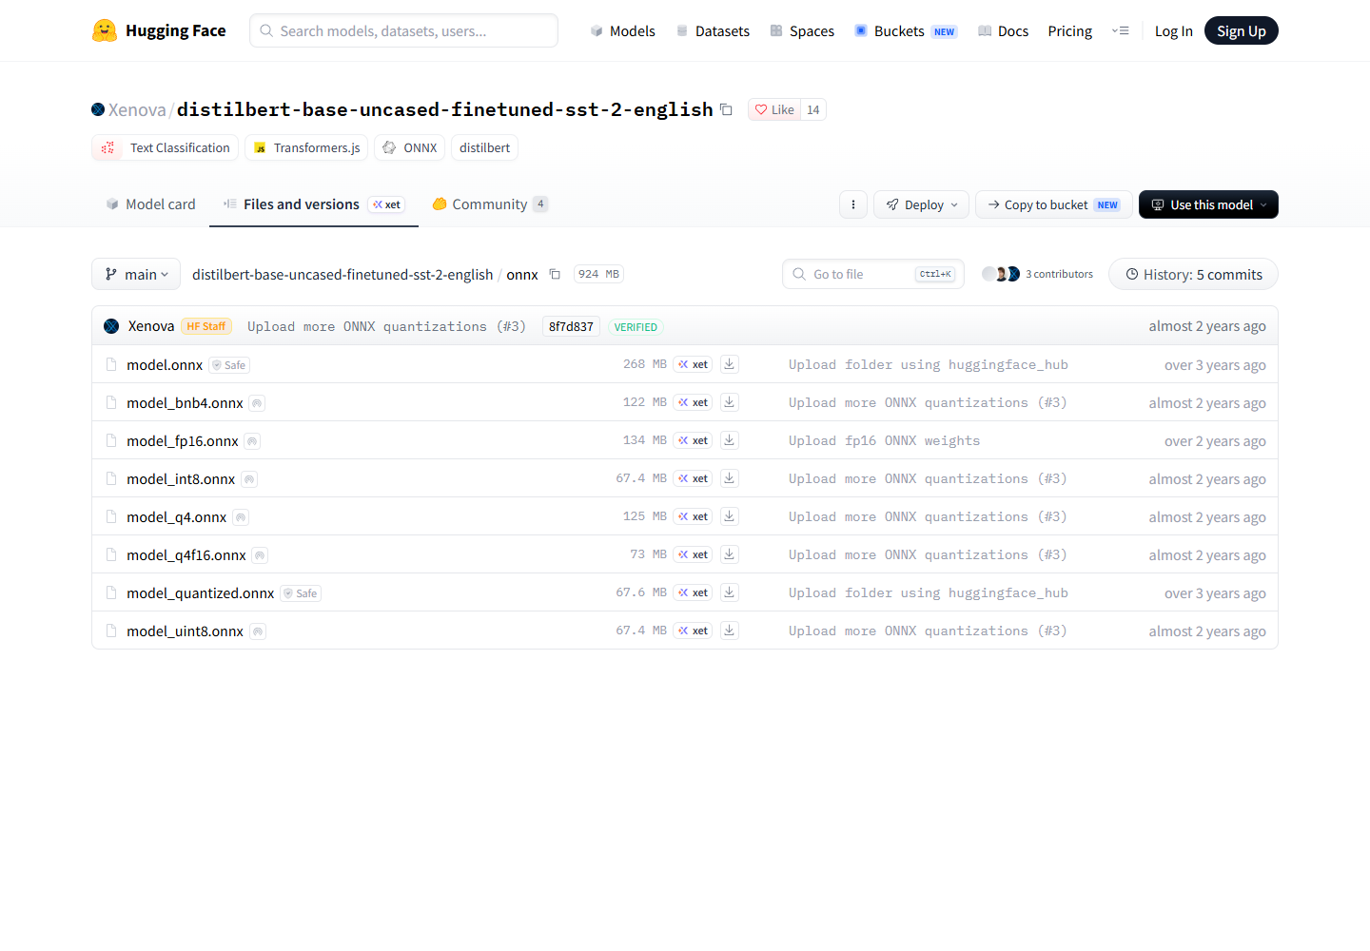This screenshot has width=1370, height=951.
Task: Expand Use this model menu
Action: coord(1208,204)
